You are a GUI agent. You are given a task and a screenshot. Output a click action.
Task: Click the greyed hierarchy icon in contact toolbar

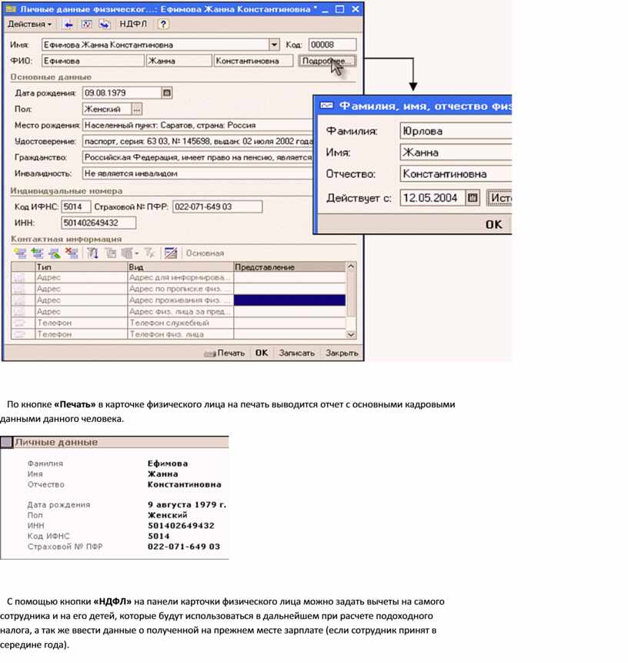(x=111, y=253)
